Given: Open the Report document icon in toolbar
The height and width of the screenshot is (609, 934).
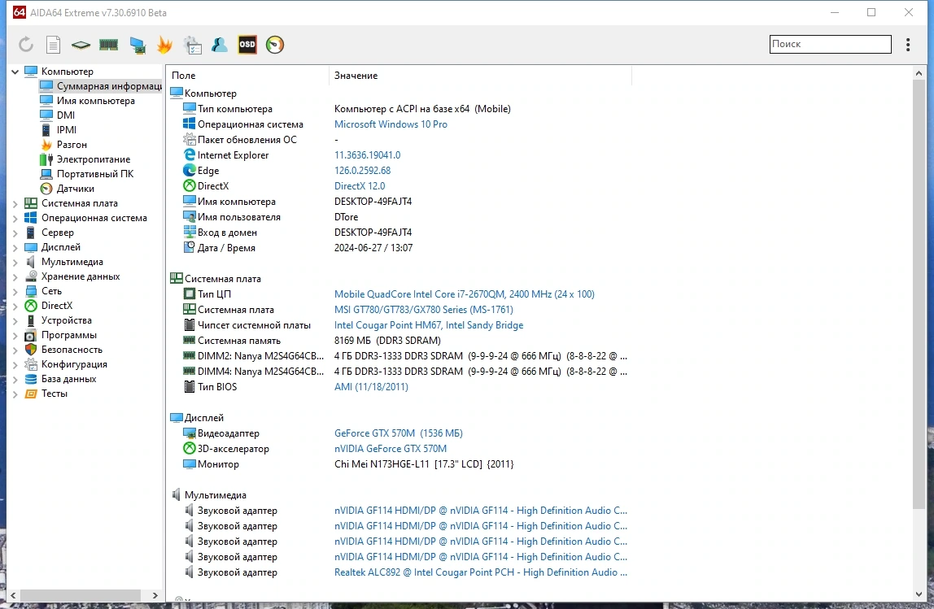Looking at the screenshot, I should tap(53, 45).
